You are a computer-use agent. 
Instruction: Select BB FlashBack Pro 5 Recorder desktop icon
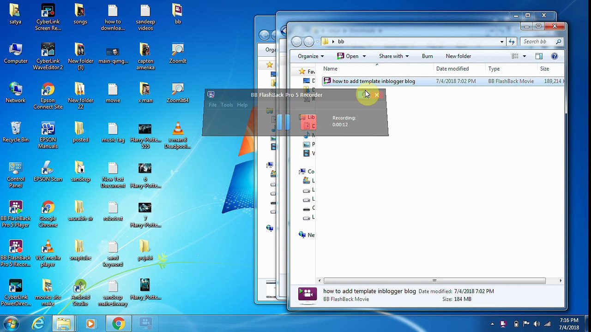tap(15, 254)
